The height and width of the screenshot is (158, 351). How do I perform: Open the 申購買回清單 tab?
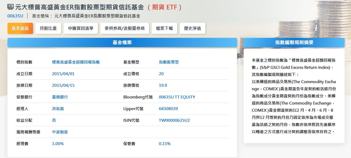(81, 28)
